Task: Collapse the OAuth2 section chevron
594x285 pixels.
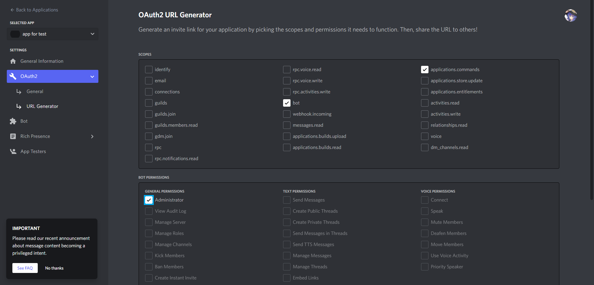Action: (92, 76)
